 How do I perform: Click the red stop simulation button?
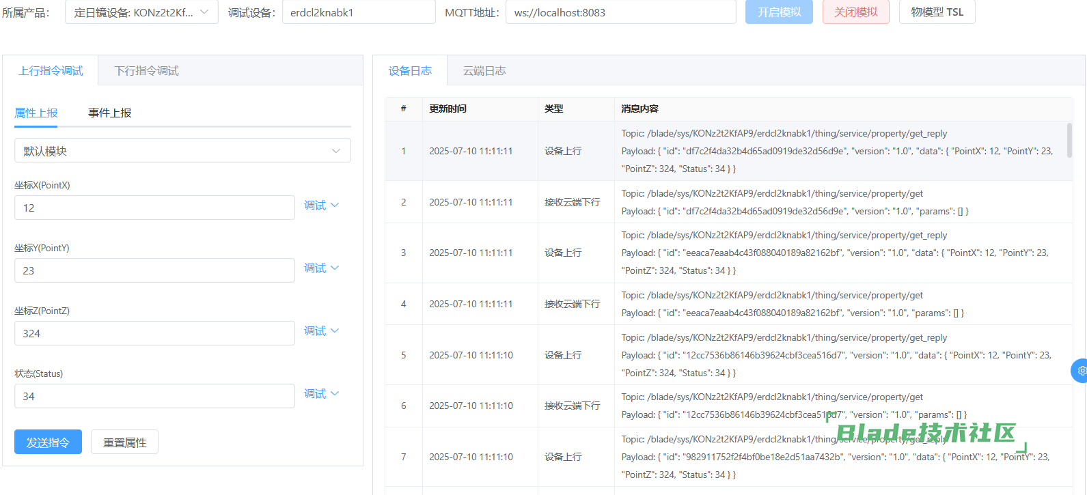855,12
